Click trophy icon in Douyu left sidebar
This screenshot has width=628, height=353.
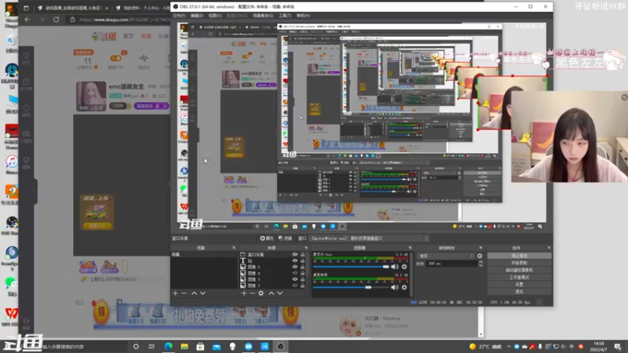point(26,160)
